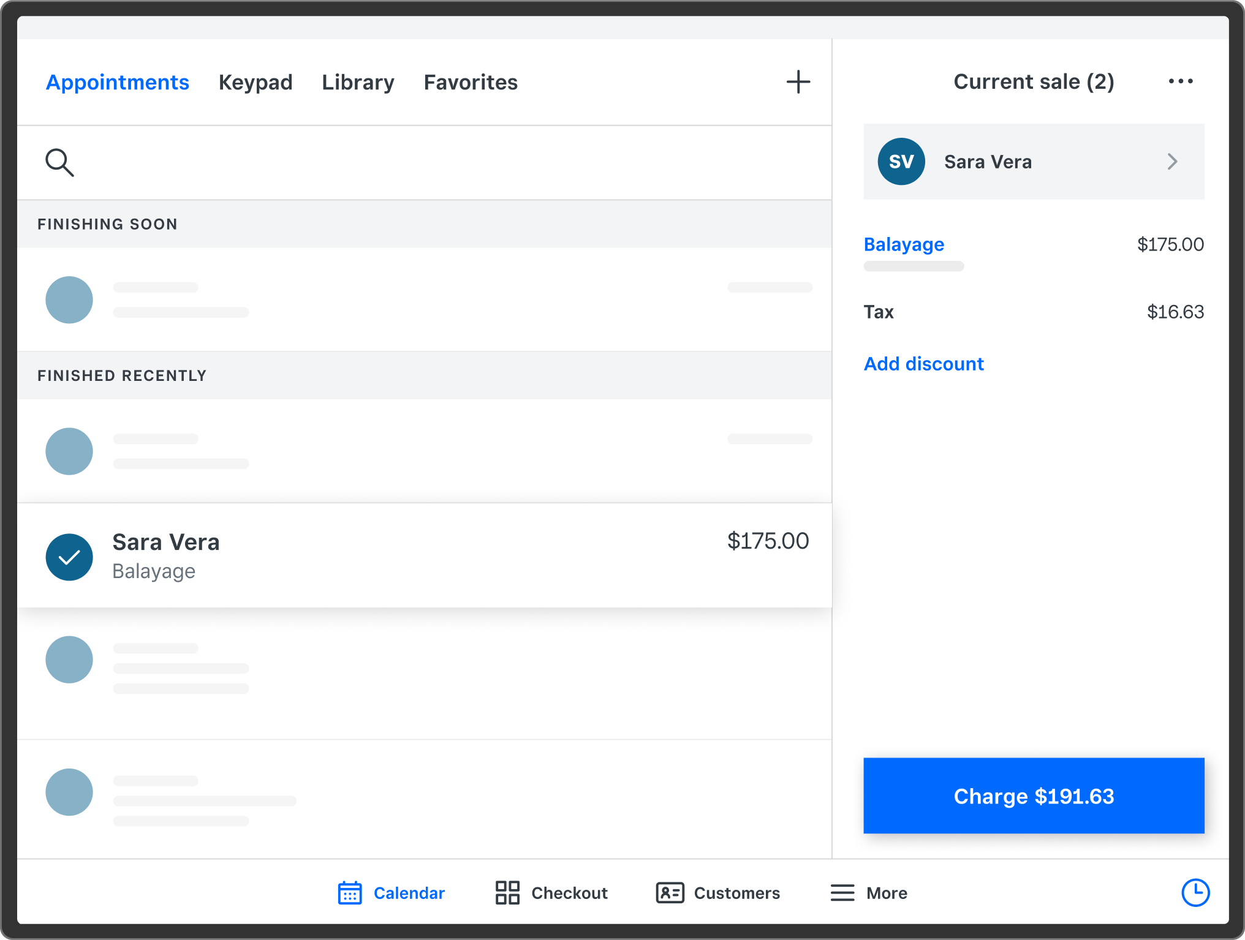Select the Checkout grid icon
This screenshot has height=940, width=1245.
(506, 893)
